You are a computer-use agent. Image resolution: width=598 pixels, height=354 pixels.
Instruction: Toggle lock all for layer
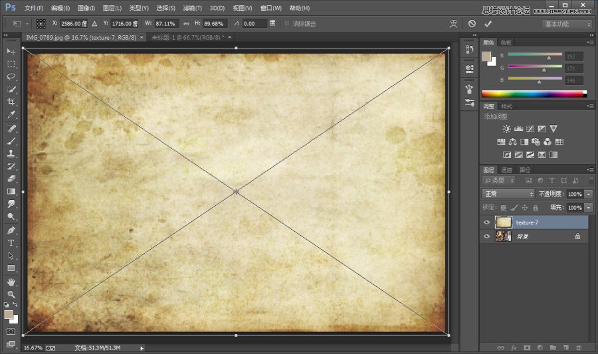536,208
